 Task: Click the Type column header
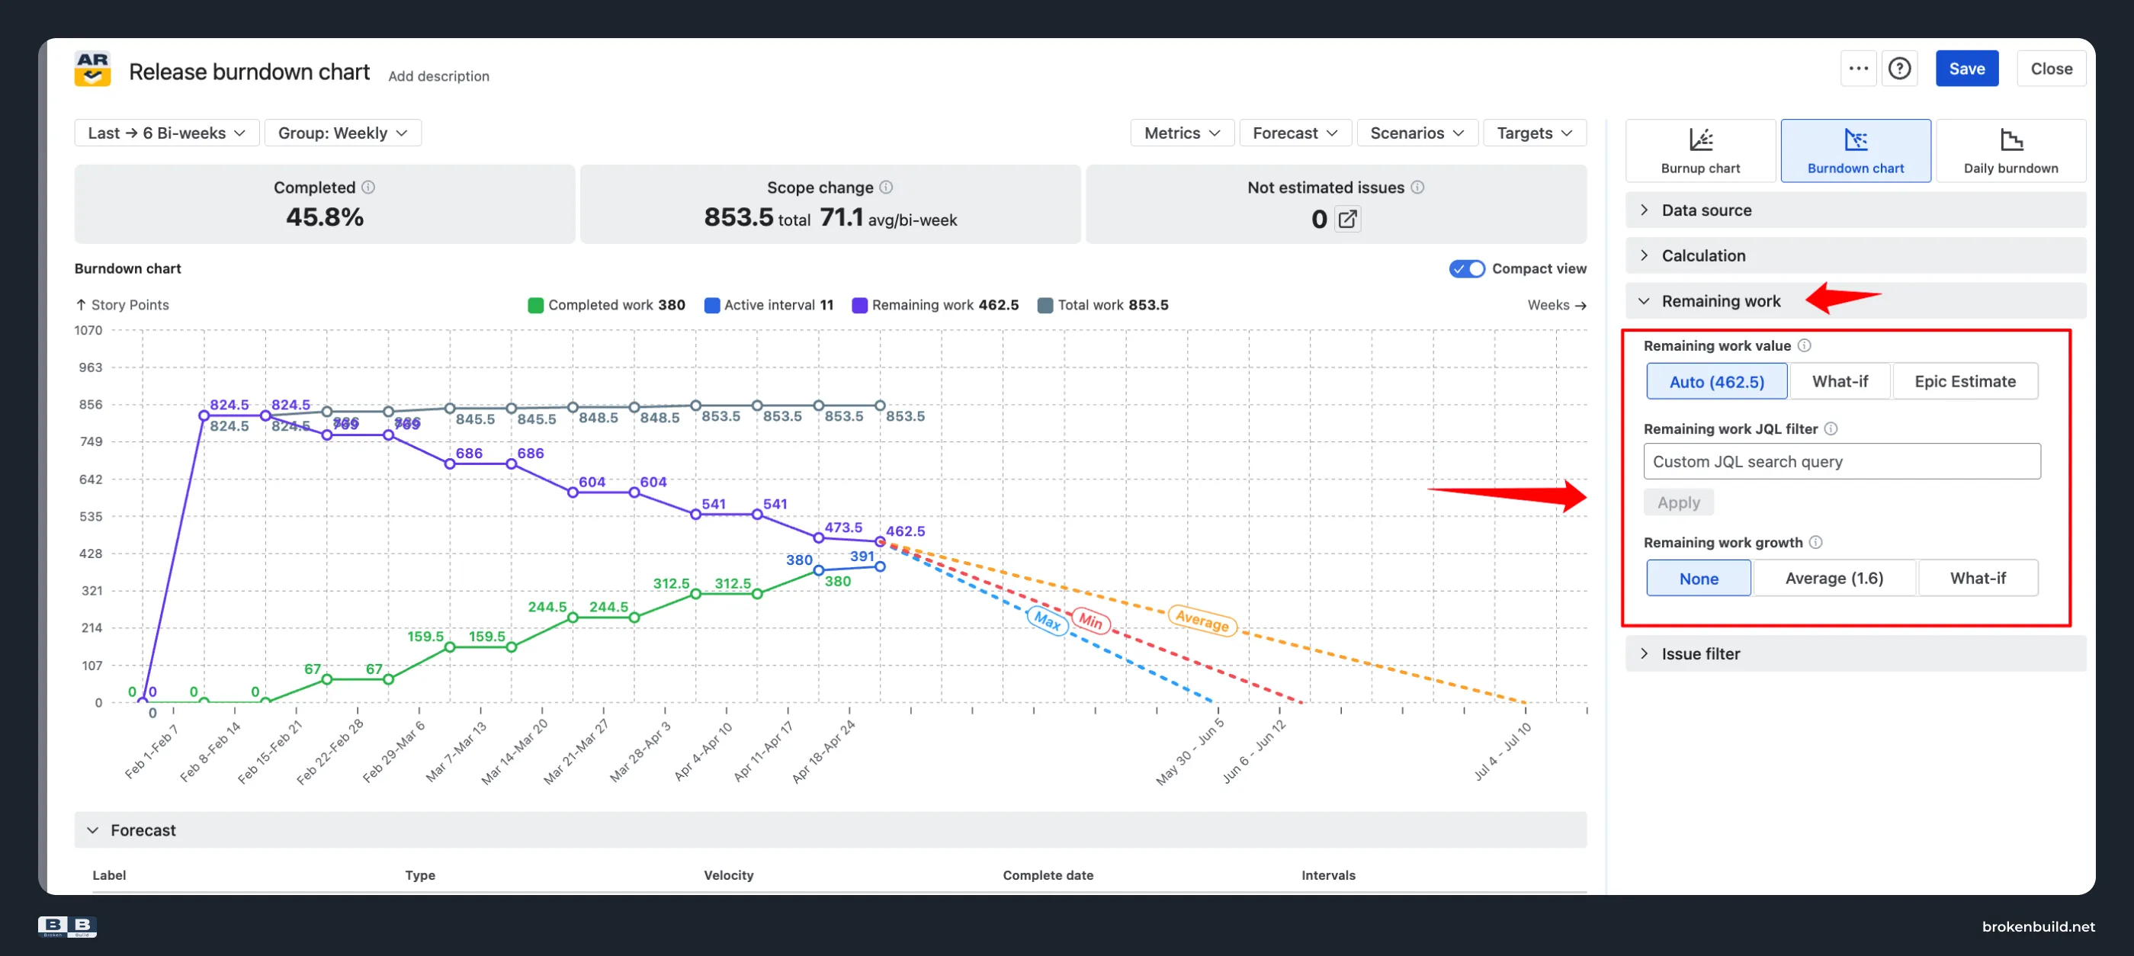pyautogui.click(x=420, y=875)
